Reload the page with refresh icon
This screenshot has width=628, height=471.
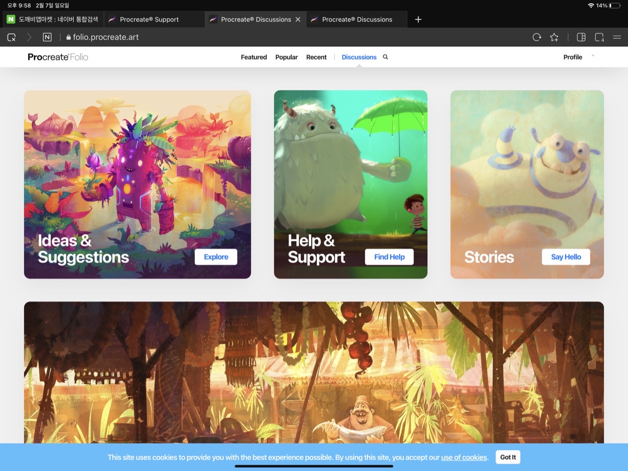click(537, 37)
